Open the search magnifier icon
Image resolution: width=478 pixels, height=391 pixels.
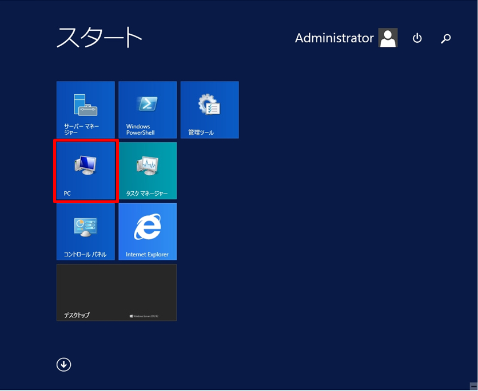click(x=446, y=38)
